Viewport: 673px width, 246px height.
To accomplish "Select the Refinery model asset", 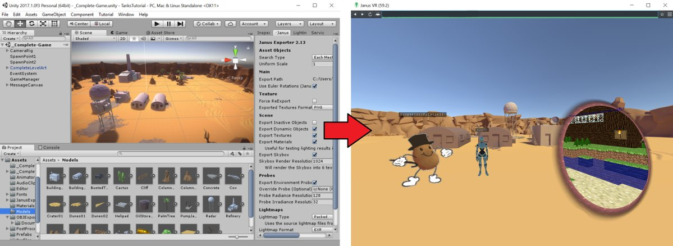I will pos(233,204).
